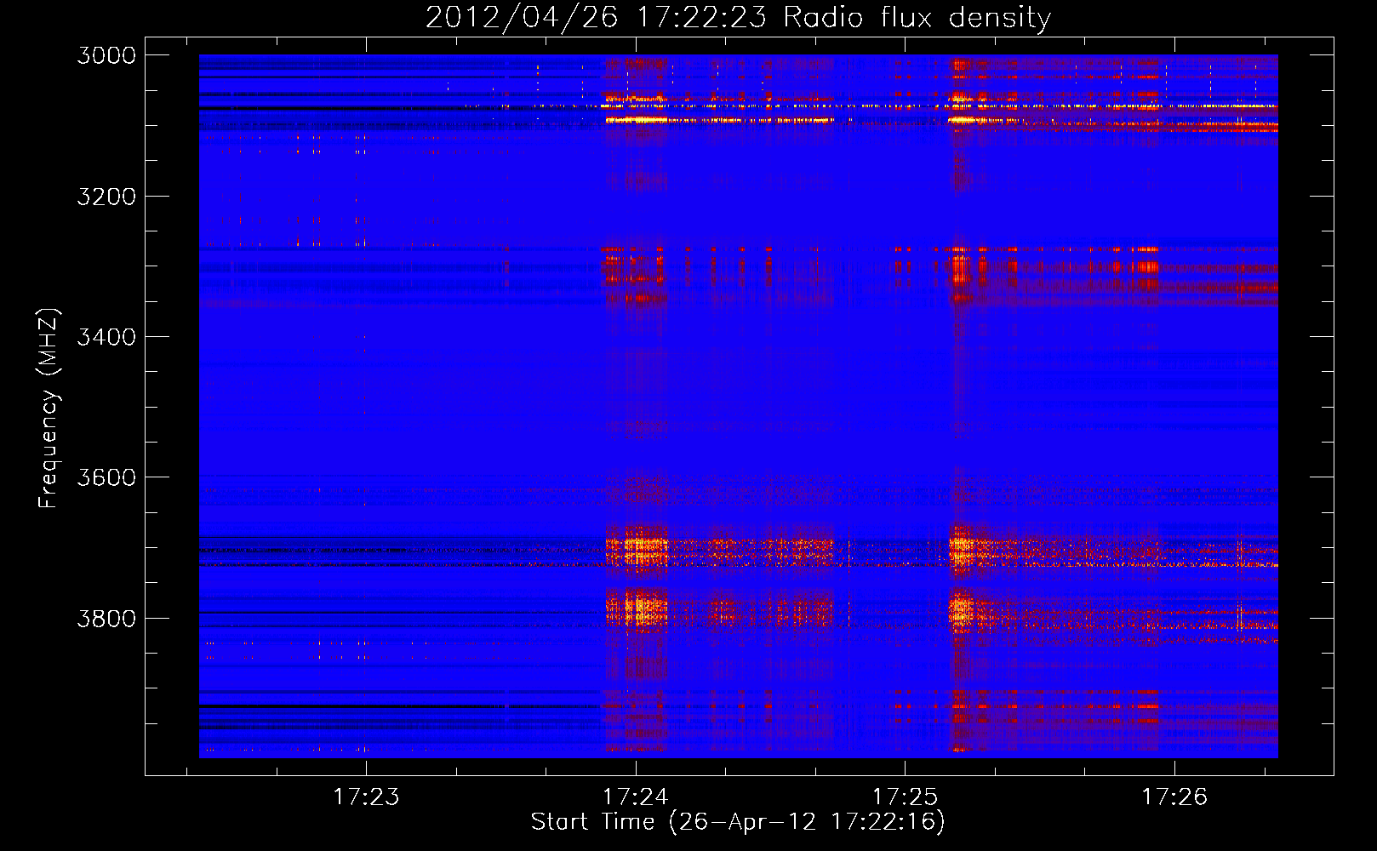Click the 3800 frequency tick label
The height and width of the screenshot is (851, 1377).
coord(106,618)
